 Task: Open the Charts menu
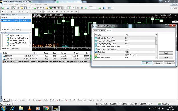pos(24,5)
